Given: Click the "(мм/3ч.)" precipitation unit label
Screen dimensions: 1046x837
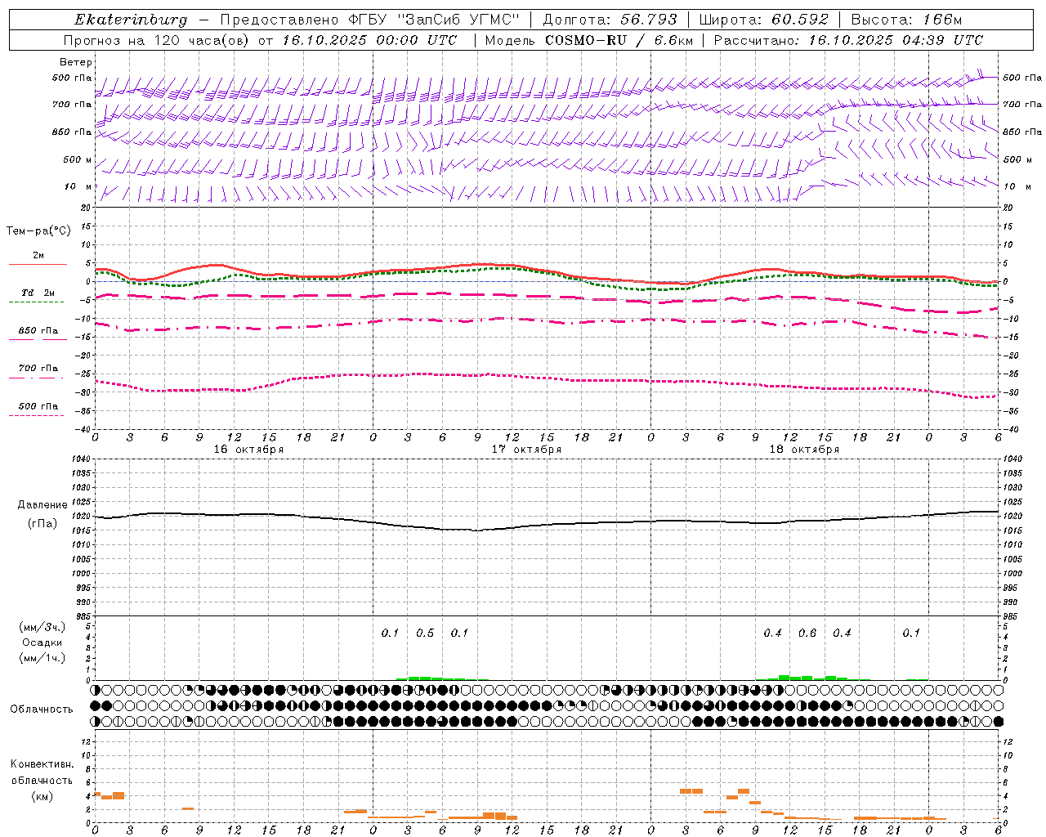Looking at the screenshot, I should [42, 627].
